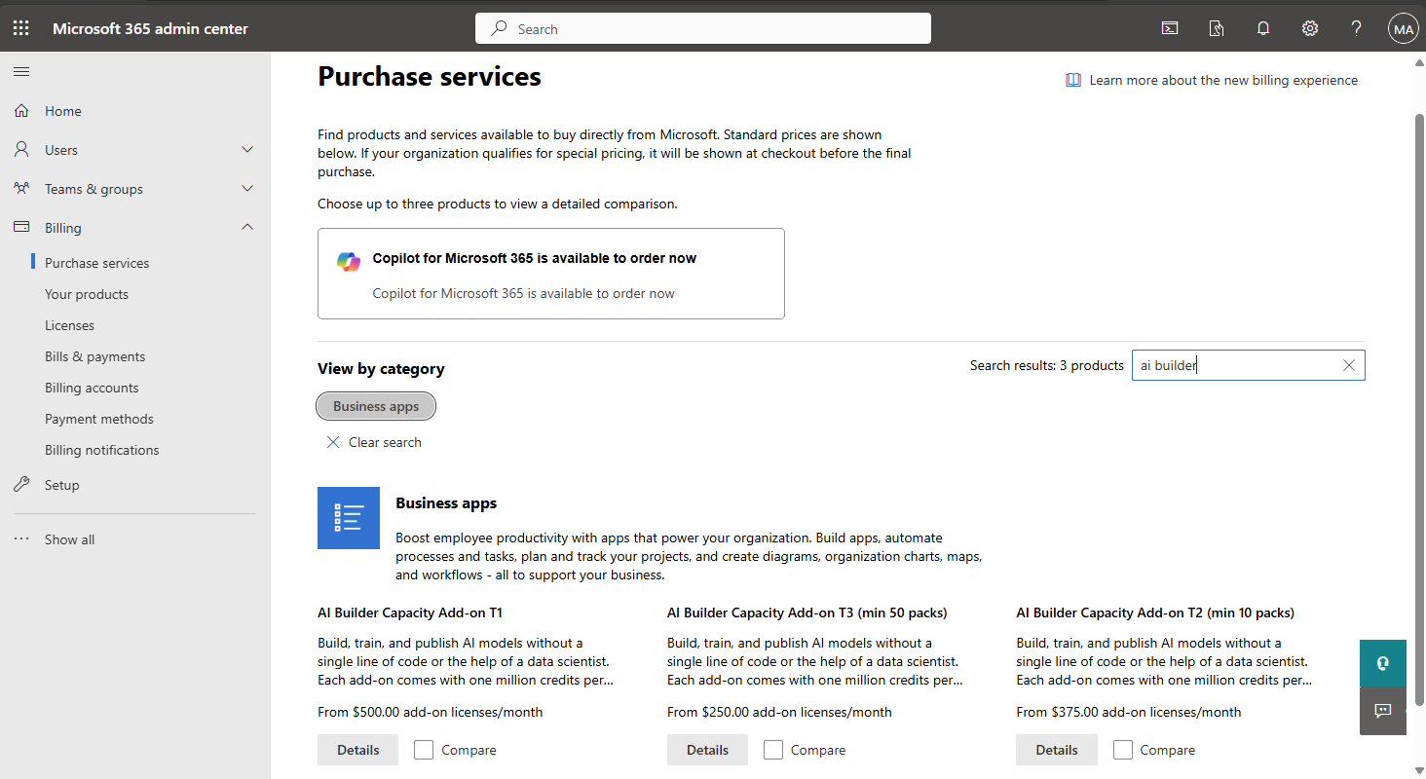Image resolution: width=1426 pixels, height=779 pixels.
Task: Click 'From $375.00 add-on licenses/month' price
Action: [1129, 712]
